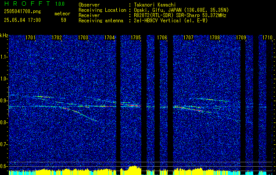
Task: Click the 1.0 frequency axis label
Action: click(4, 79)
